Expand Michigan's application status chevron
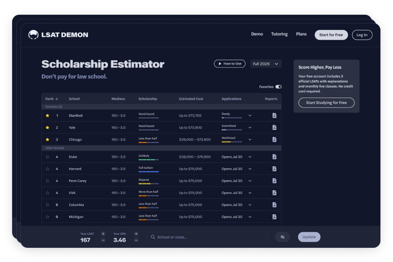This screenshot has height=262, width=393. pyautogui.click(x=250, y=217)
